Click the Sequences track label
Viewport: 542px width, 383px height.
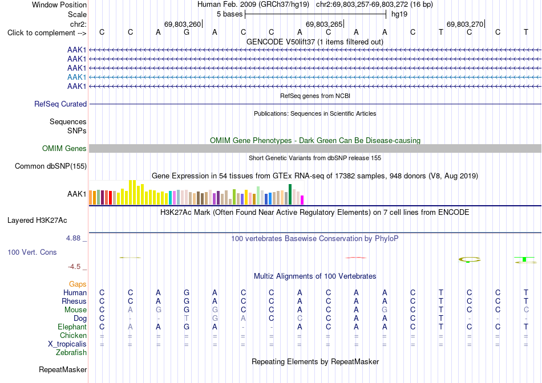click(x=68, y=121)
